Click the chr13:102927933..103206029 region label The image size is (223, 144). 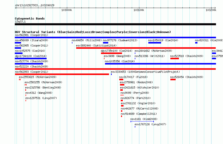[35, 5]
